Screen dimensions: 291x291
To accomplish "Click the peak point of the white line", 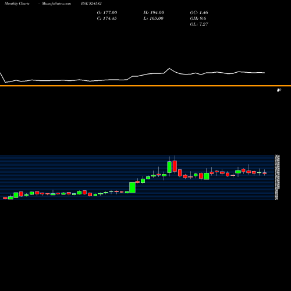I will (169, 68).
